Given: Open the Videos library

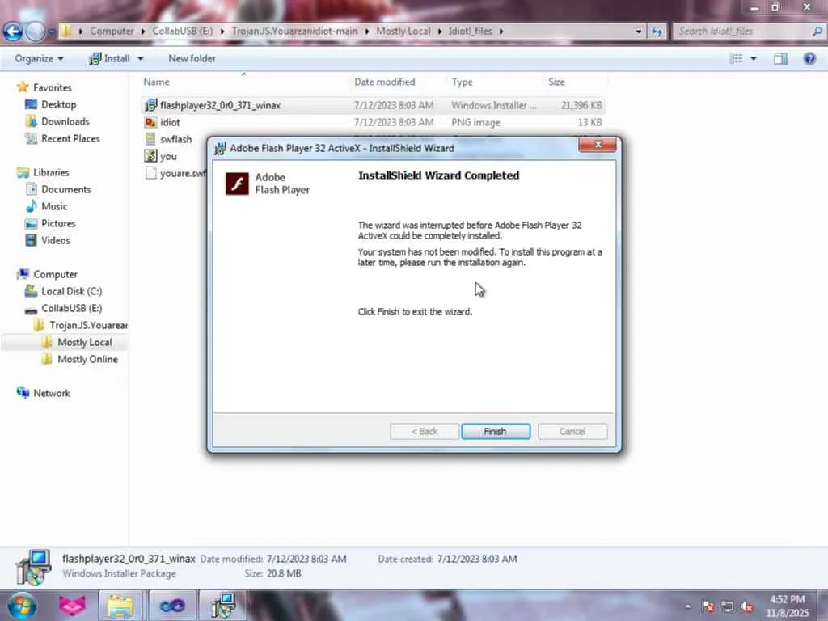Looking at the screenshot, I should [x=56, y=240].
